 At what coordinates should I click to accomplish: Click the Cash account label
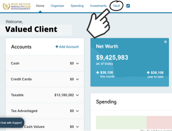(x=15, y=63)
